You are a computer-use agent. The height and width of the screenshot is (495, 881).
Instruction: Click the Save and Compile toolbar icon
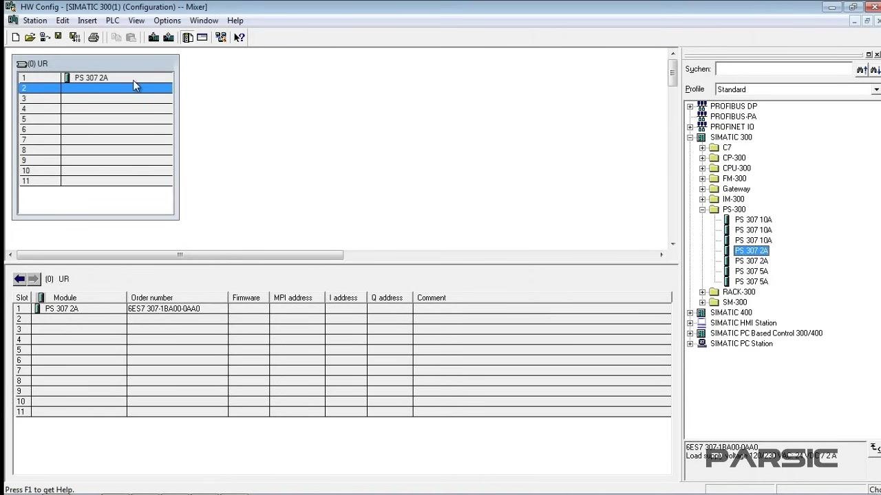pyautogui.click(x=74, y=38)
